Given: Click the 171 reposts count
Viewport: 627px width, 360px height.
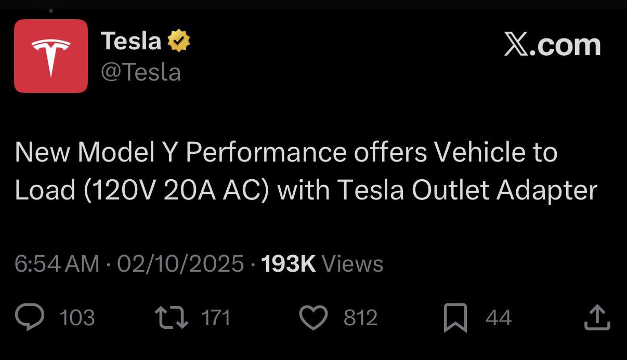Looking at the screenshot, I should 215,317.
